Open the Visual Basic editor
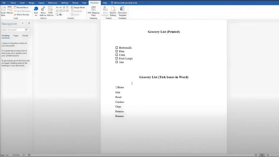The width and height of the screenshot is (279, 157). click(x=3, y=10)
